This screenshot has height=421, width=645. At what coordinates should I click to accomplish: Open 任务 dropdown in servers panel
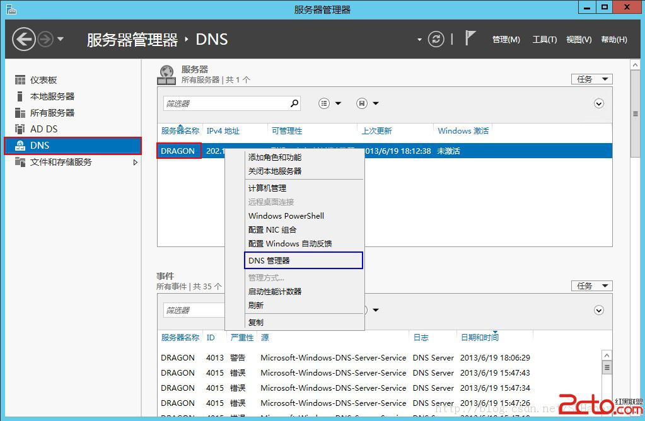pos(591,79)
